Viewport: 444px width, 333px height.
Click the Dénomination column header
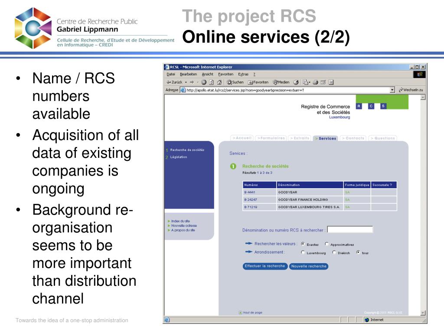(x=310, y=185)
